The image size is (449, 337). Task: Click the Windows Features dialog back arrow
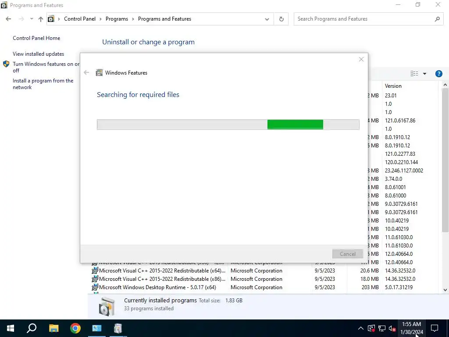[86, 72]
